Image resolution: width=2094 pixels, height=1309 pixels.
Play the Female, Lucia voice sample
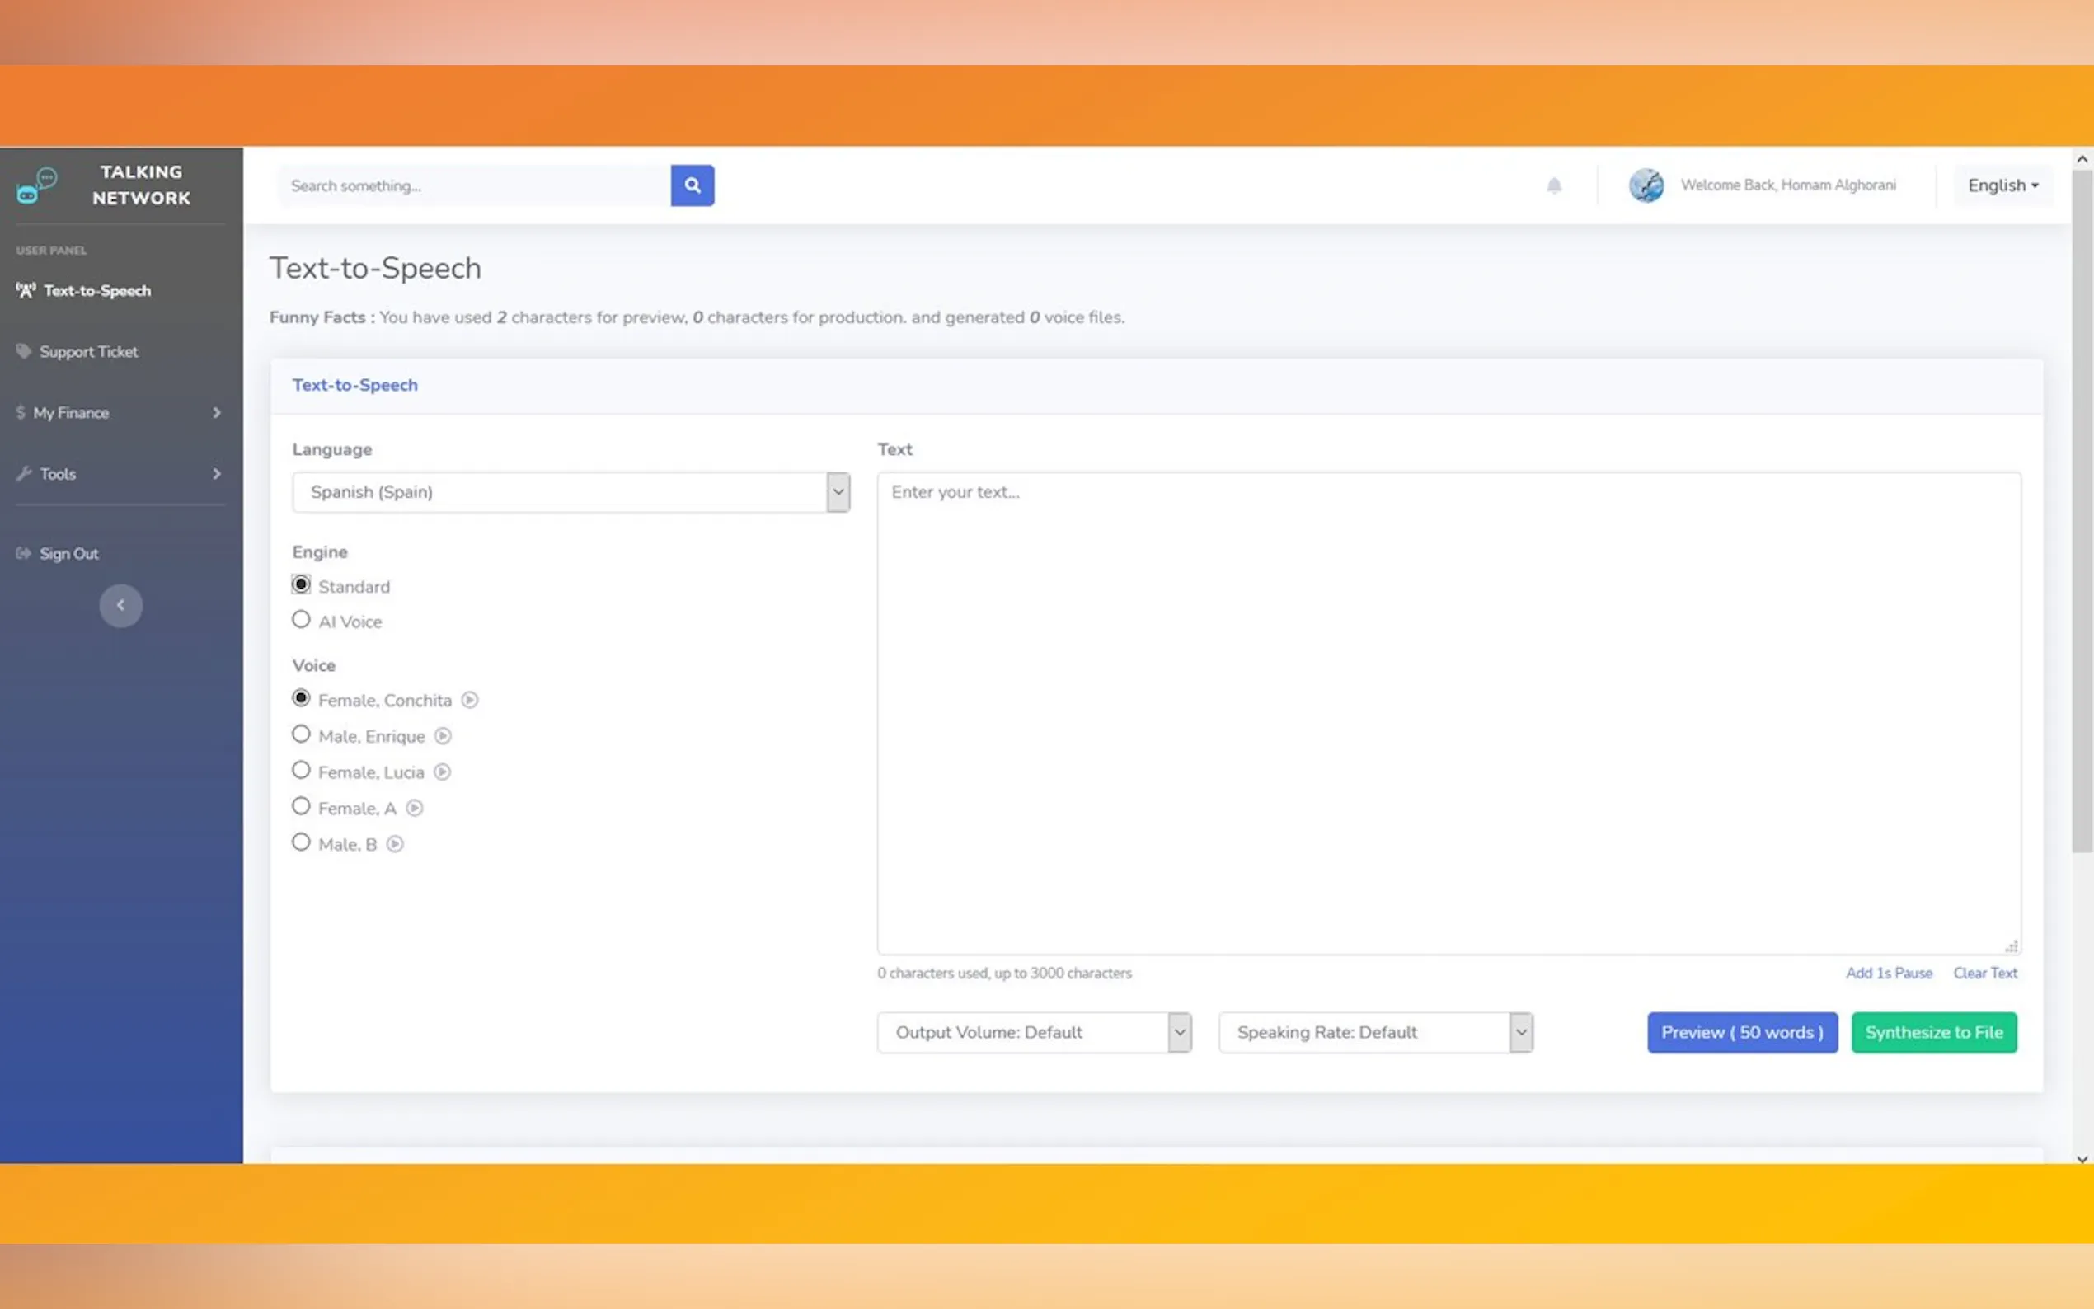click(442, 772)
